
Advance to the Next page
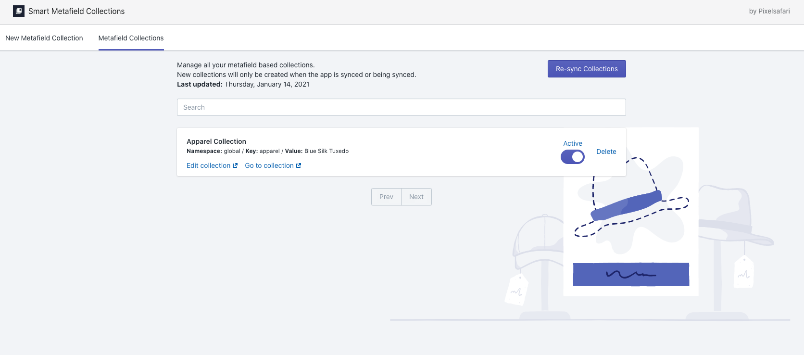pyautogui.click(x=416, y=197)
